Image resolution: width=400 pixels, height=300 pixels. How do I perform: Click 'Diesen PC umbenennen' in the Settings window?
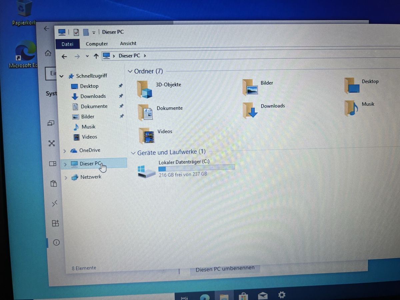coord(225,269)
